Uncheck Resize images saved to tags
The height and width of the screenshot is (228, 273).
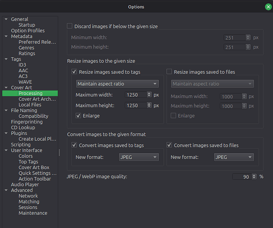pos(74,72)
